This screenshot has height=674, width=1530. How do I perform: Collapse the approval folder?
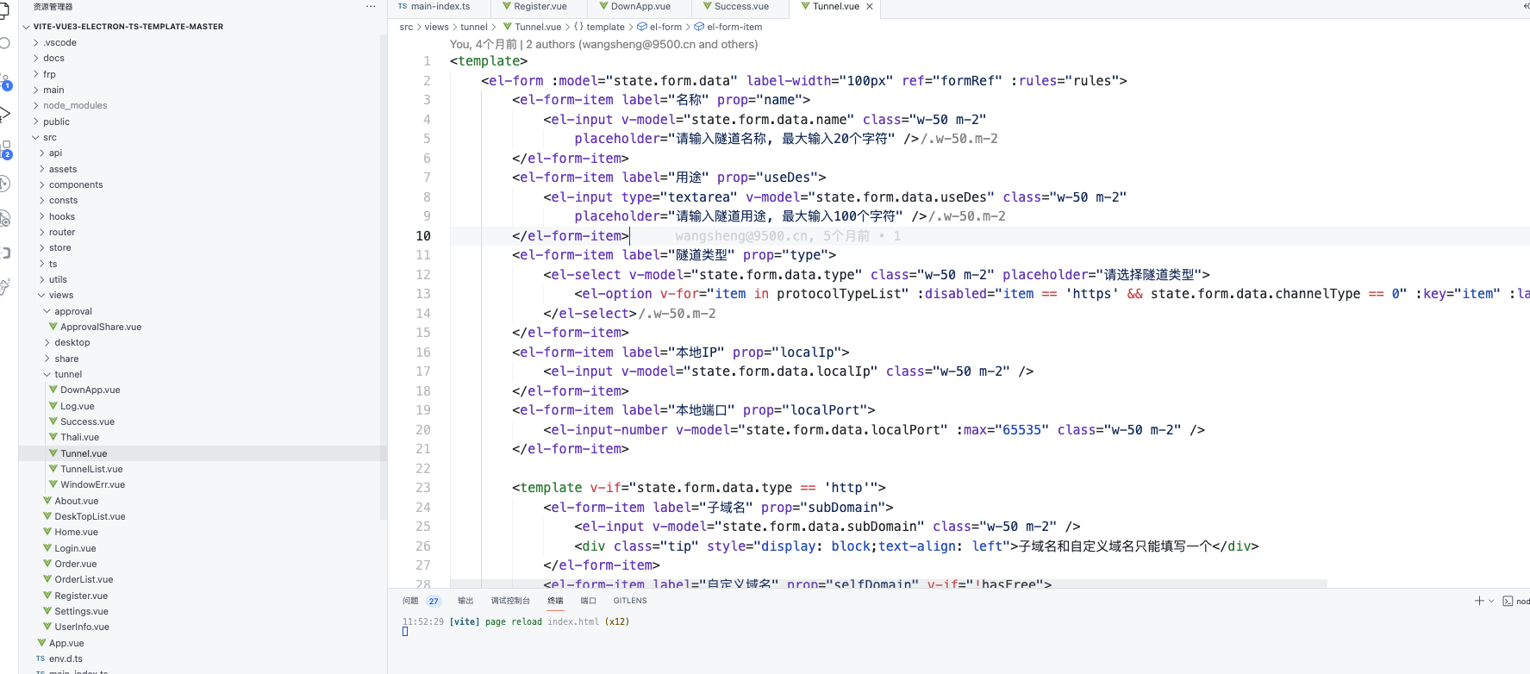pyautogui.click(x=203, y=311)
